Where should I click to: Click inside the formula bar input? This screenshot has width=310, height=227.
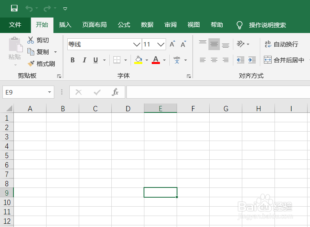(218, 92)
